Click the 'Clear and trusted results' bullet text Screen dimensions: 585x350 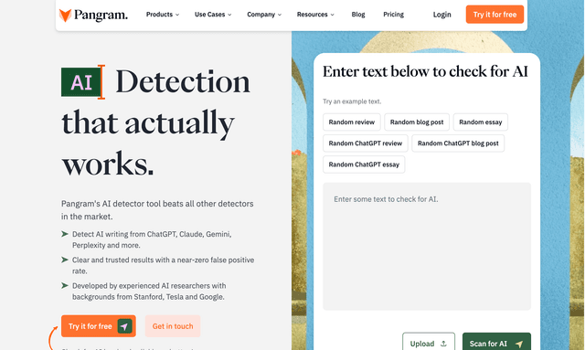163,265
